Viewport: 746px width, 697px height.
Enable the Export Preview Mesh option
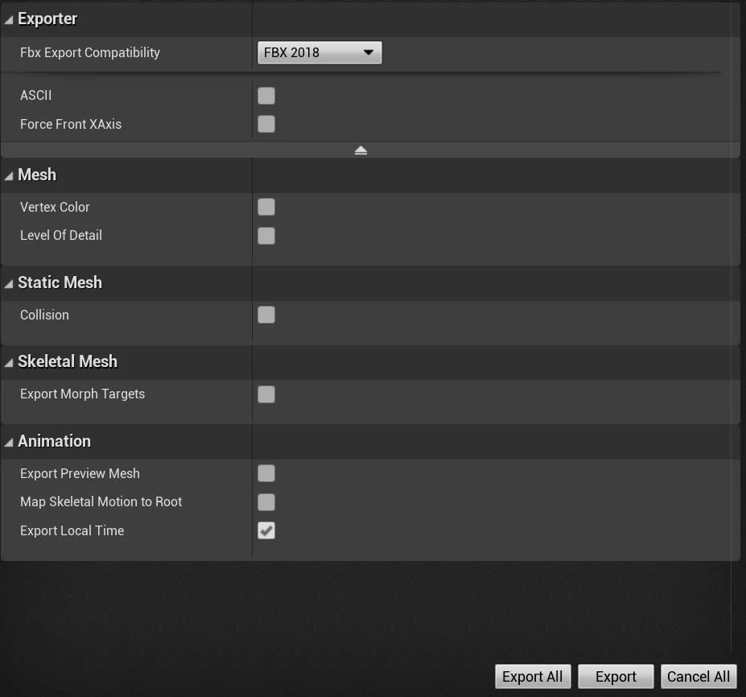[x=266, y=473]
